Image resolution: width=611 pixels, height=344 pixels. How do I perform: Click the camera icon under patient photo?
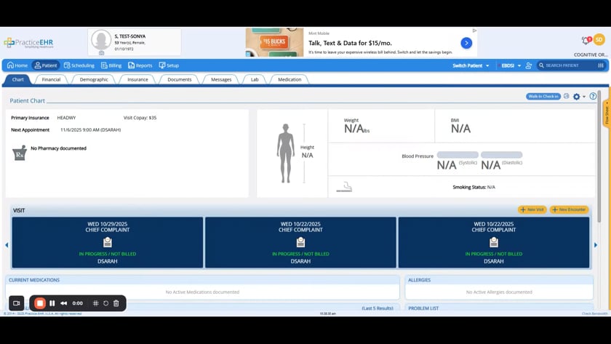click(x=101, y=52)
